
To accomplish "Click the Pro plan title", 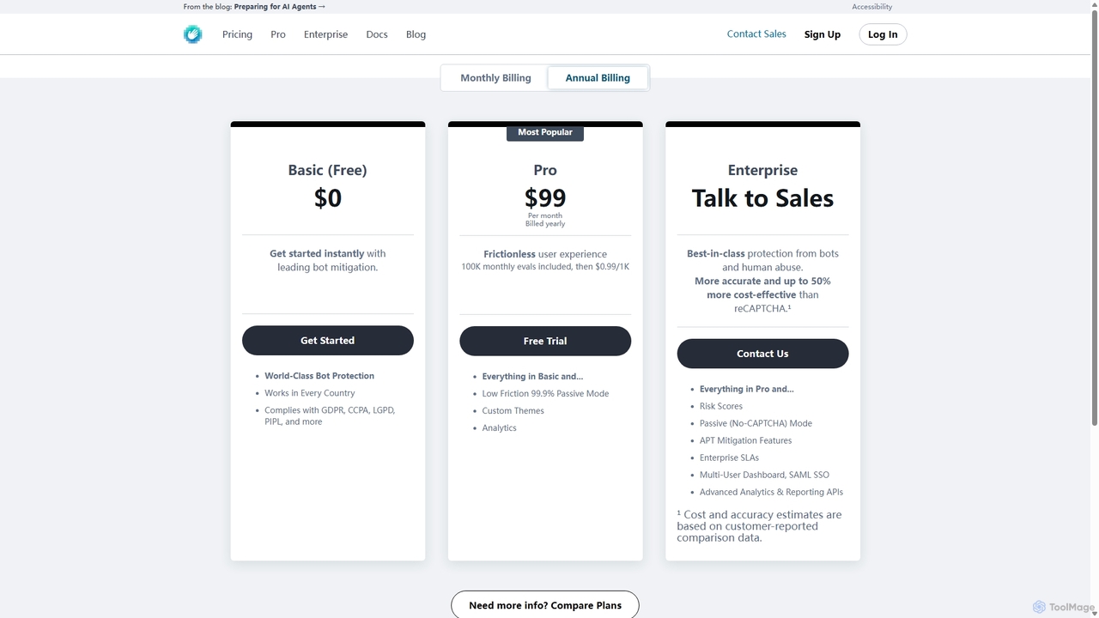I will (545, 170).
